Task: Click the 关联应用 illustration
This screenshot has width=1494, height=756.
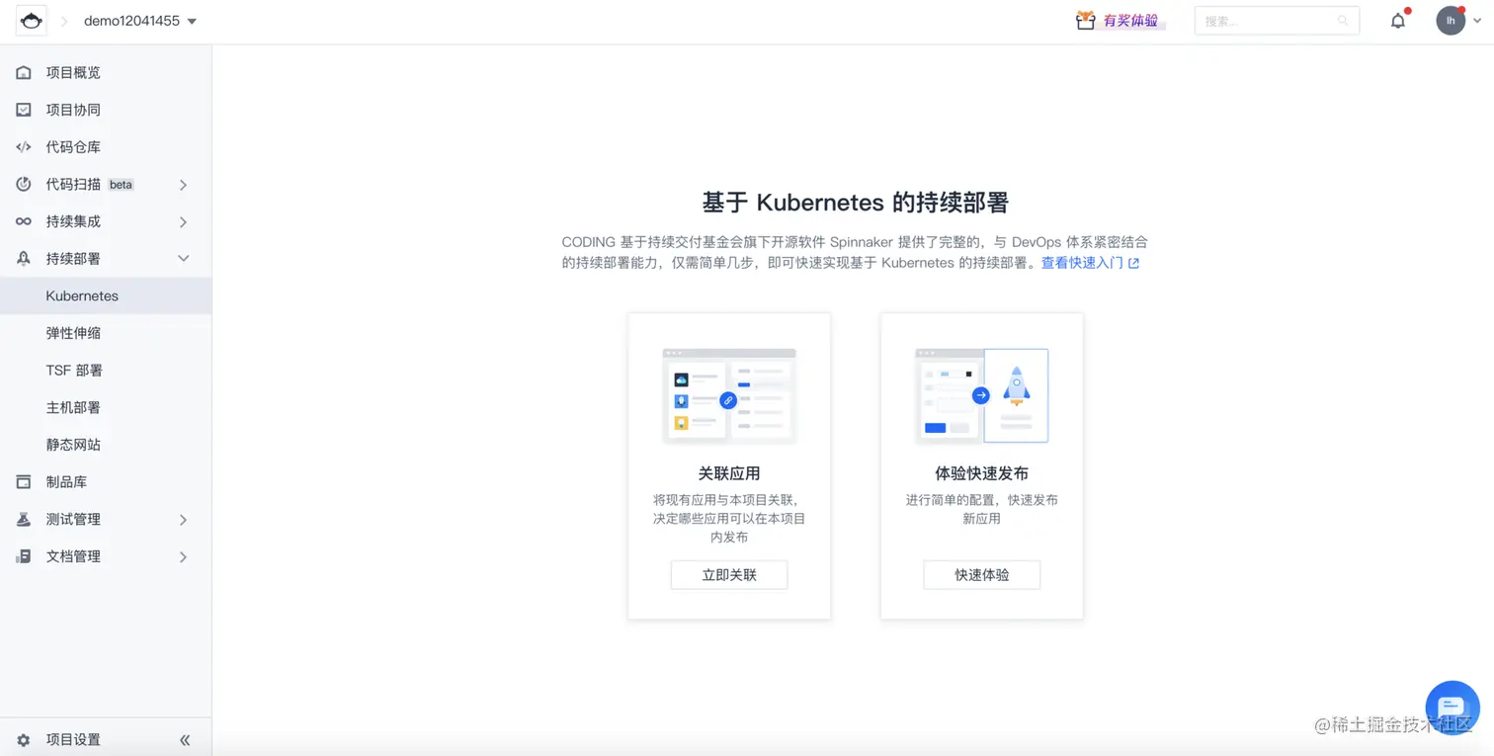Action: [729, 395]
